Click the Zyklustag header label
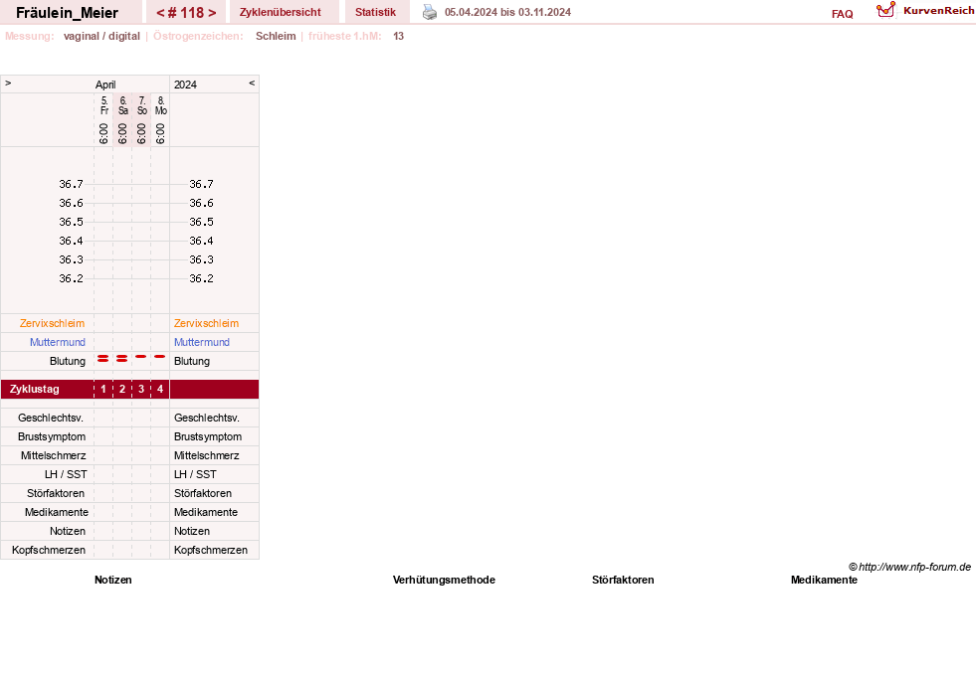Viewport: 976px width, 678px height. [34, 389]
